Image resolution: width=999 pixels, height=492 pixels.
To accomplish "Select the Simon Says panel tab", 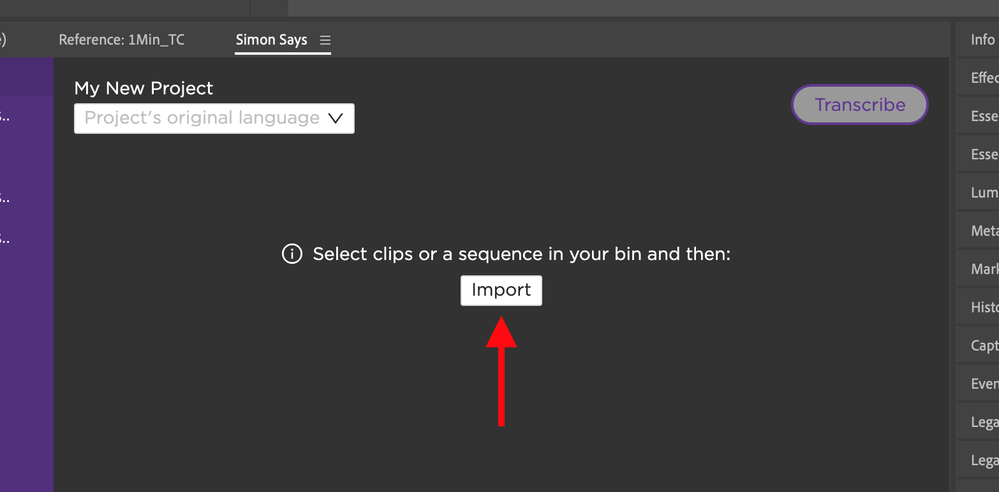I will [271, 40].
